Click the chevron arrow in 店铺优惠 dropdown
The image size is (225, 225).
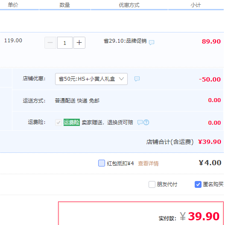click(x=121, y=79)
